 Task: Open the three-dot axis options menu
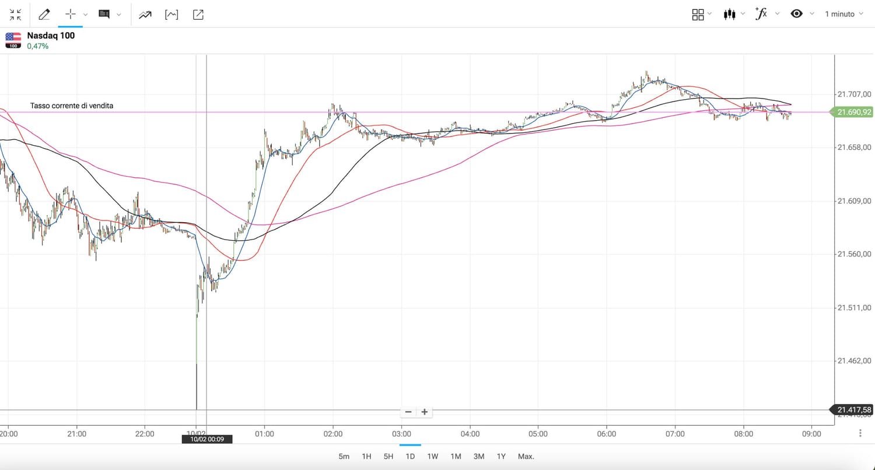coord(860,433)
